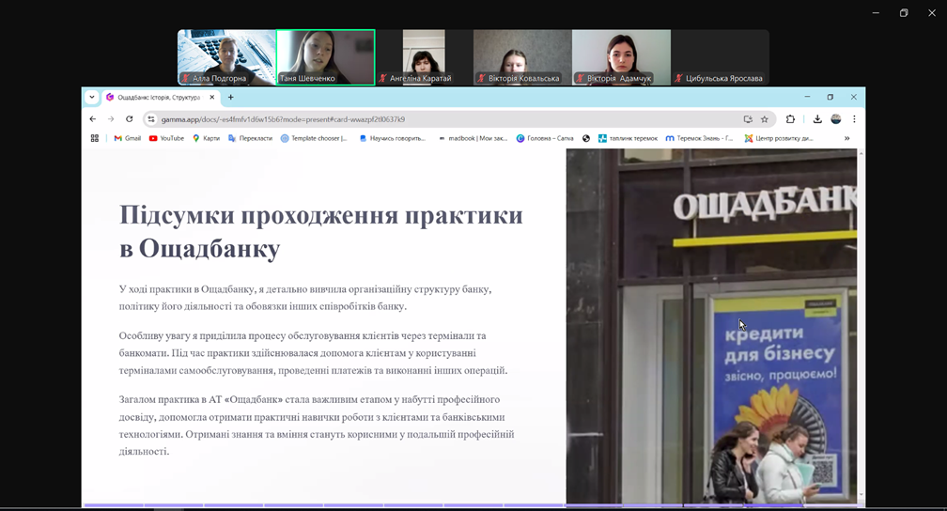Image resolution: width=947 pixels, height=511 pixels.
Task: Open the YouTube bookmark
Action: pyautogui.click(x=167, y=138)
